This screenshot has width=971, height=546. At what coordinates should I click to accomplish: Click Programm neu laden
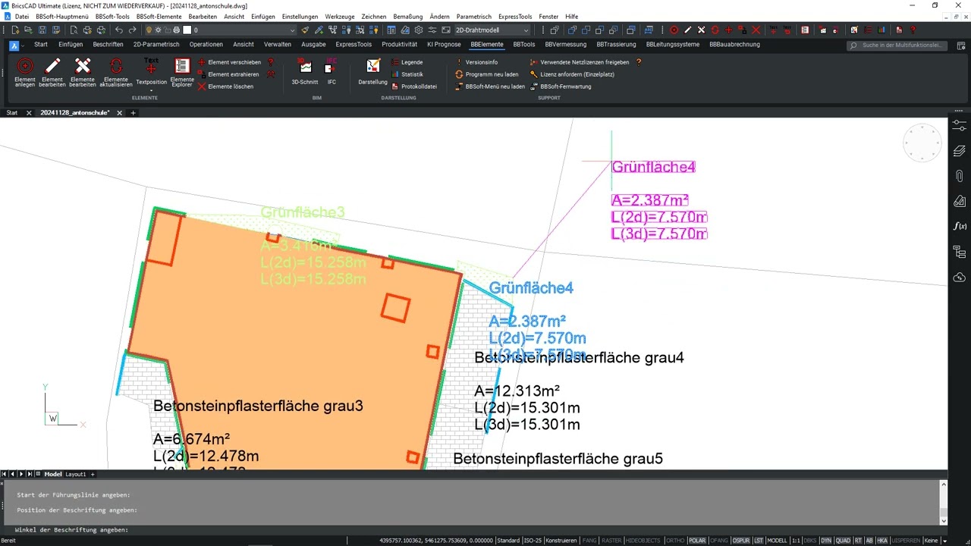(487, 74)
